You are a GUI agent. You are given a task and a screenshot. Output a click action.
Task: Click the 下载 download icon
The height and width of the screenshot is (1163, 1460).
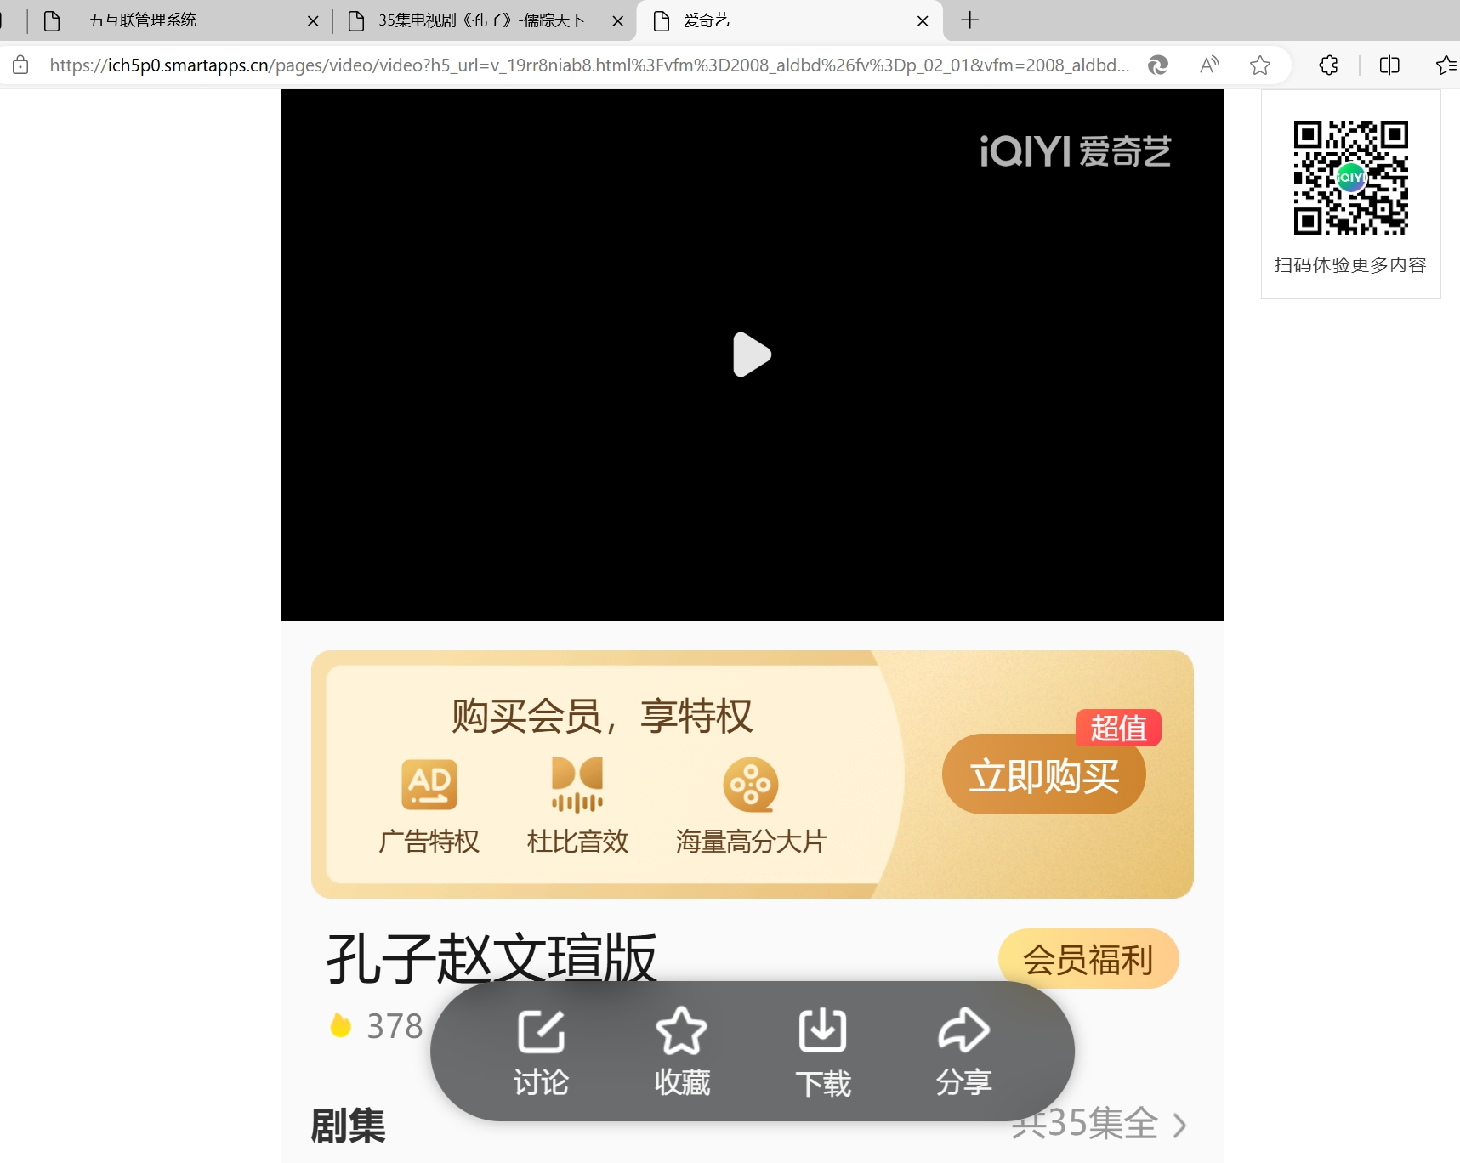tap(822, 1031)
